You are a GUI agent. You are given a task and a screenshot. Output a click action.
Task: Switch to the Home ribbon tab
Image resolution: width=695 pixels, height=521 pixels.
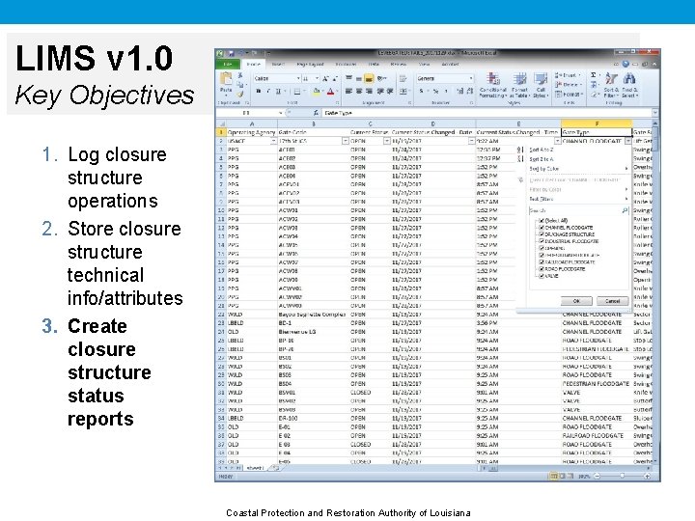(x=254, y=65)
